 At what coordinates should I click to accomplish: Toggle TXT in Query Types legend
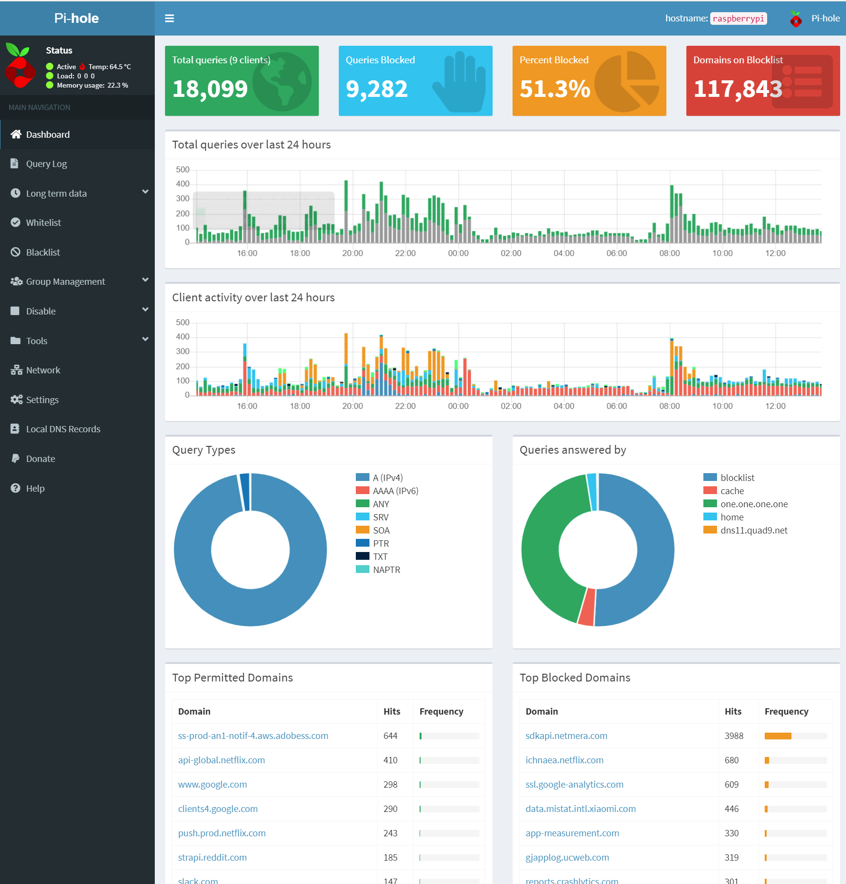[372, 556]
